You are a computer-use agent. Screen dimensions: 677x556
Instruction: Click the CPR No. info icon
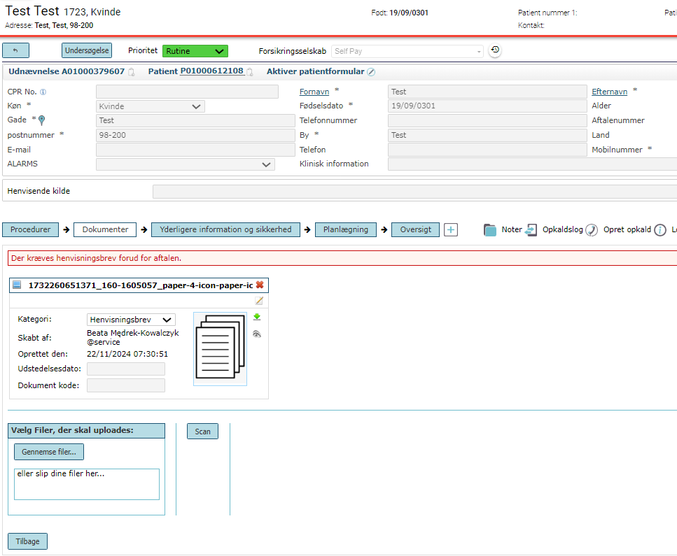[43, 92]
